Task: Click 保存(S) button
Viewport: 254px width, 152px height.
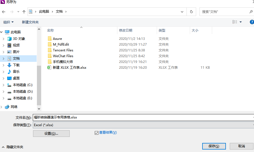Action: click(x=214, y=146)
